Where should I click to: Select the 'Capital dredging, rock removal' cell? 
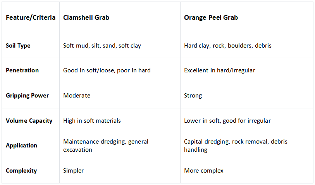pyautogui.click(x=247, y=146)
